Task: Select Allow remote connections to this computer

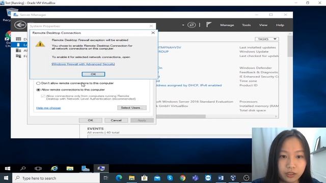Action: coord(38,90)
